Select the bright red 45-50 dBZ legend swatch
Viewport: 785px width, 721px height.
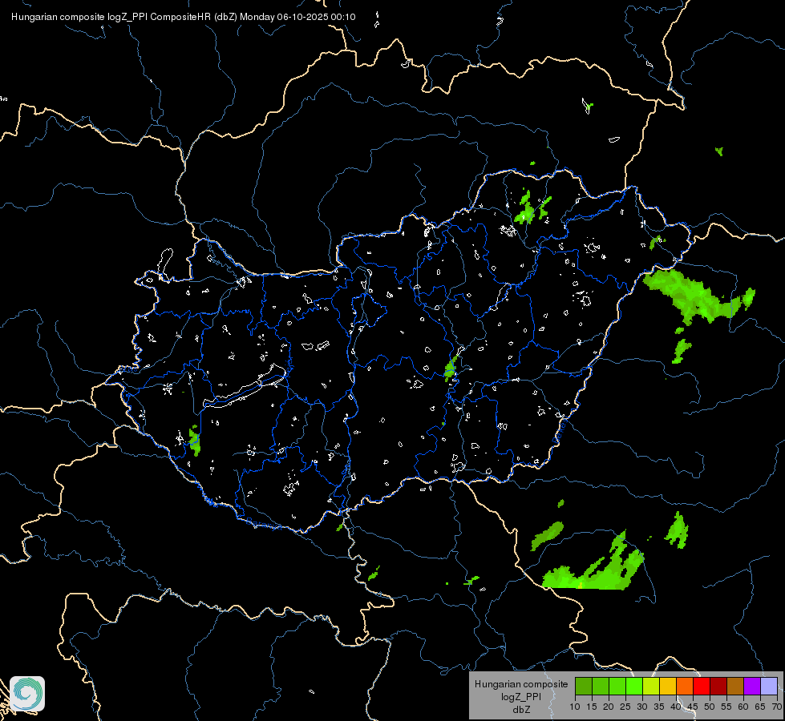(702, 686)
